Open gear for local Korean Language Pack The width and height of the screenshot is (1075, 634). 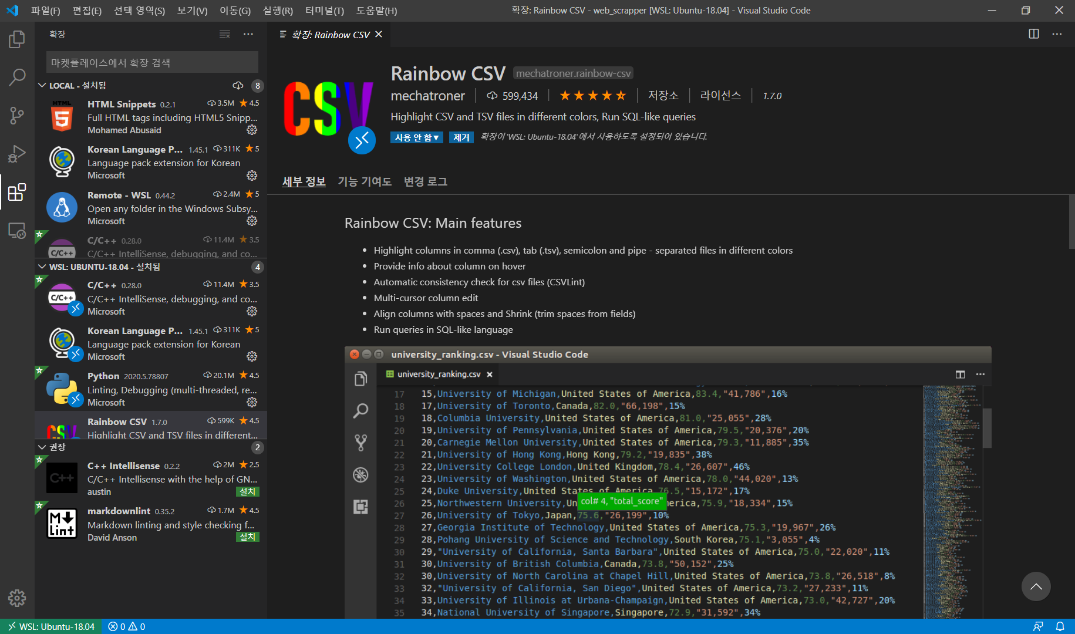tap(252, 176)
